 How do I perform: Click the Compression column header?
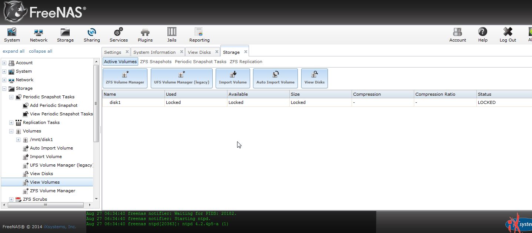pos(383,94)
